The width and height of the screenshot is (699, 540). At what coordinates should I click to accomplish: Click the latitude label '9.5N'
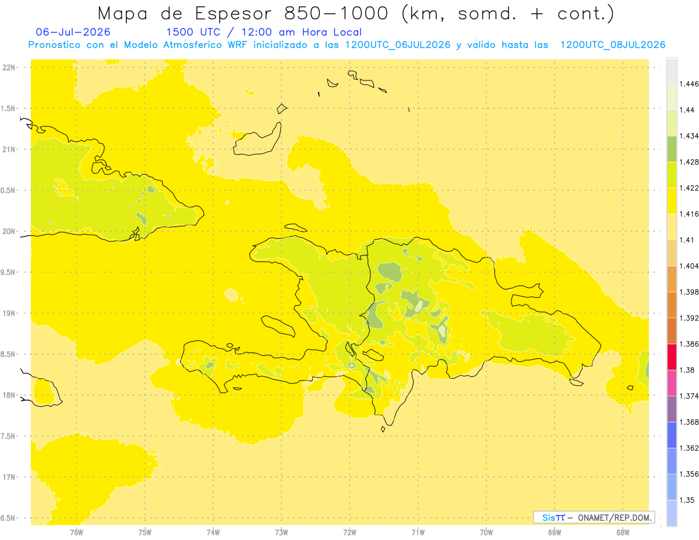click(9, 273)
